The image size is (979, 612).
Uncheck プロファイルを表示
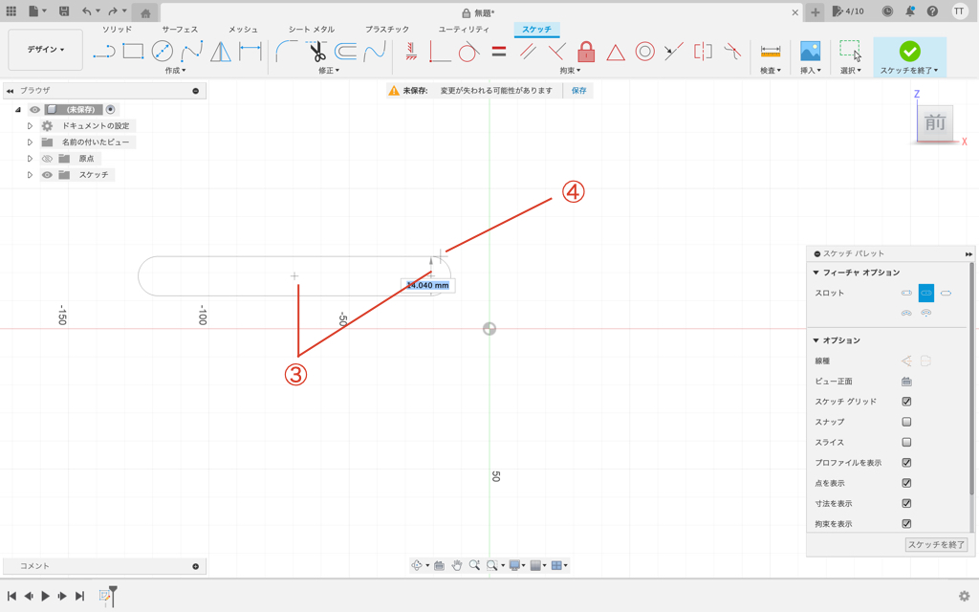tap(906, 463)
